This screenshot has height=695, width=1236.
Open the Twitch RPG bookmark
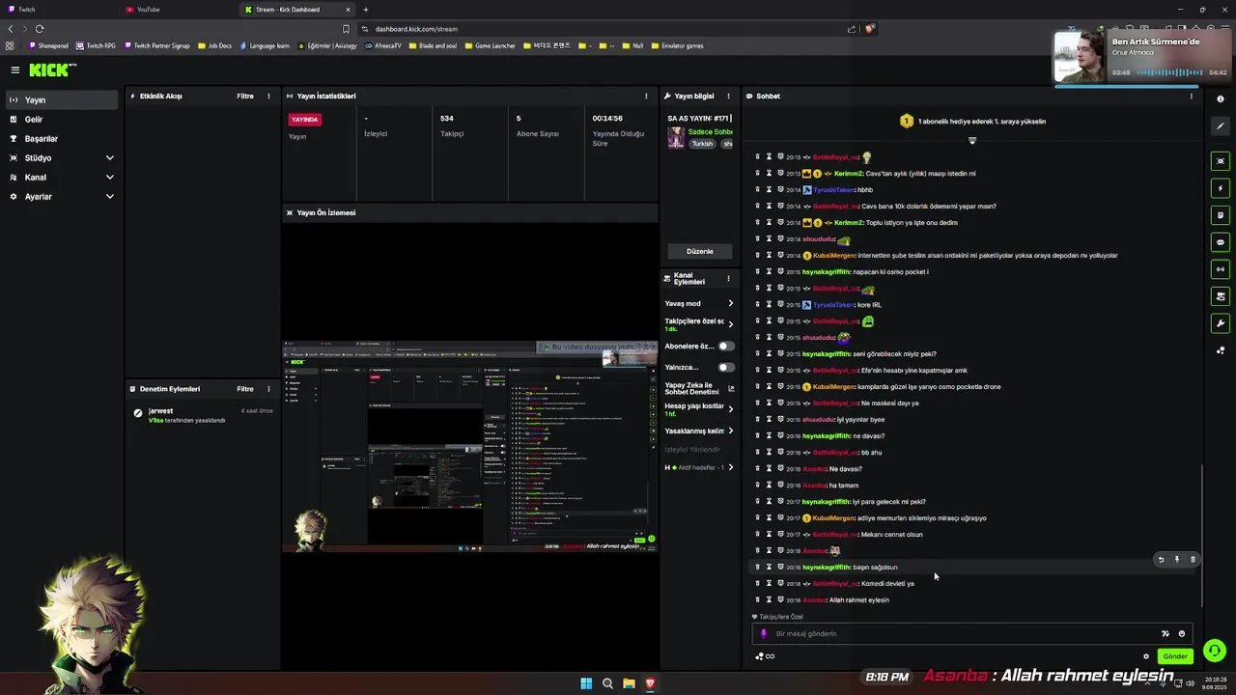tap(96, 45)
